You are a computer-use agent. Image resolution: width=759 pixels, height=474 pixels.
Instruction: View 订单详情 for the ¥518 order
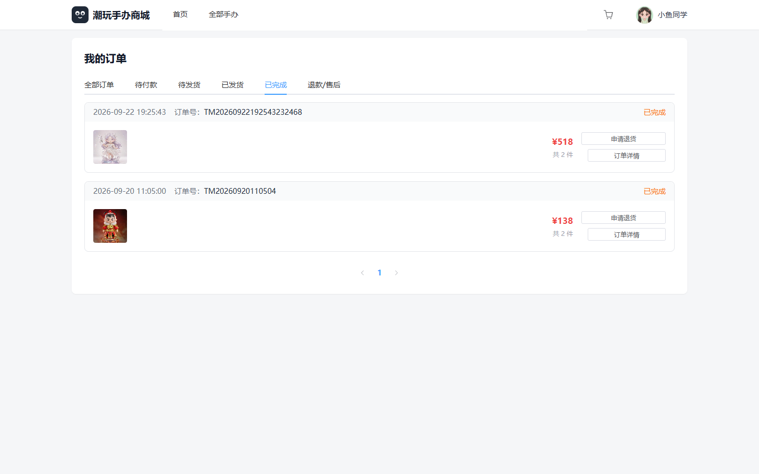pyautogui.click(x=627, y=155)
